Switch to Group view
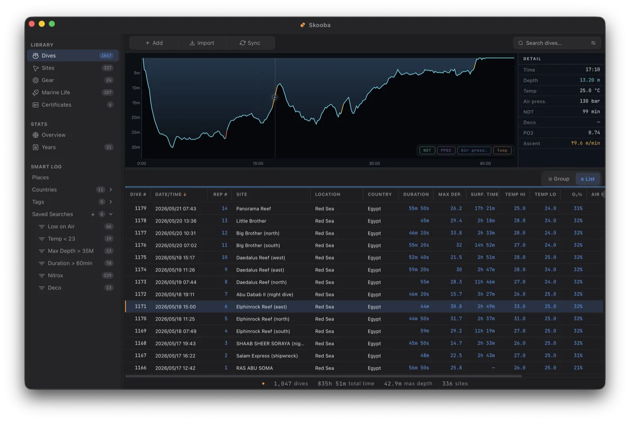 tap(559, 179)
